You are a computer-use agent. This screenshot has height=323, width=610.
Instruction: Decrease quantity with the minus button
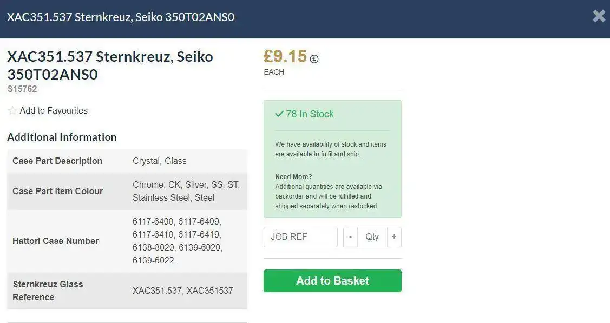(350, 237)
